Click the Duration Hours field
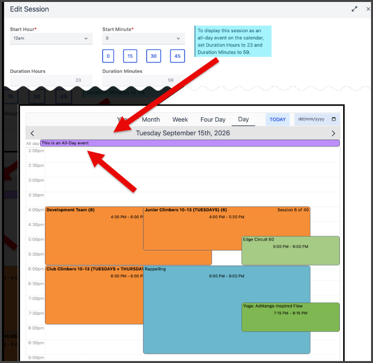Screen dimensions: 373x363 pyautogui.click(x=51, y=80)
